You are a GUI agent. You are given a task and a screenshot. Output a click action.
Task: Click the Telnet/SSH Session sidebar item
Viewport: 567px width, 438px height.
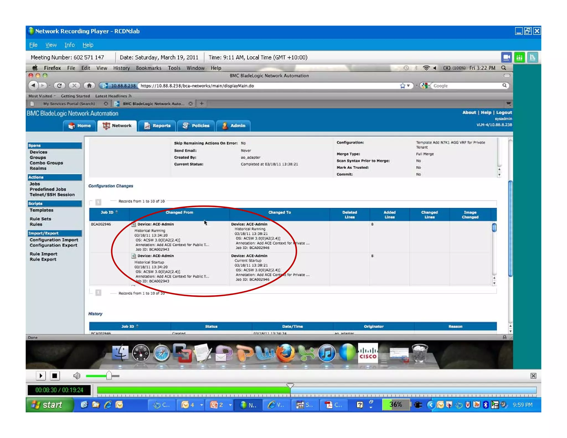coord(52,195)
